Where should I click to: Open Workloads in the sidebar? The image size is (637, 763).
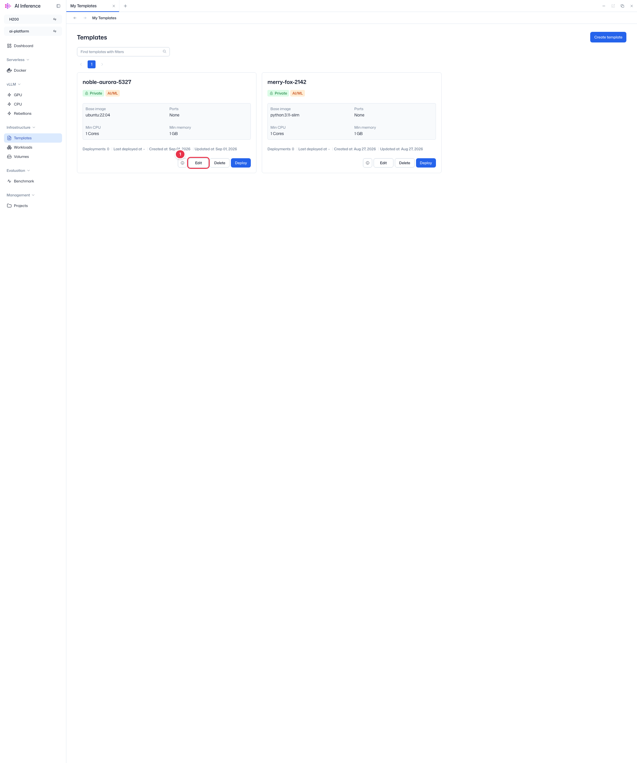pyautogui.click(x=33, y=148)
